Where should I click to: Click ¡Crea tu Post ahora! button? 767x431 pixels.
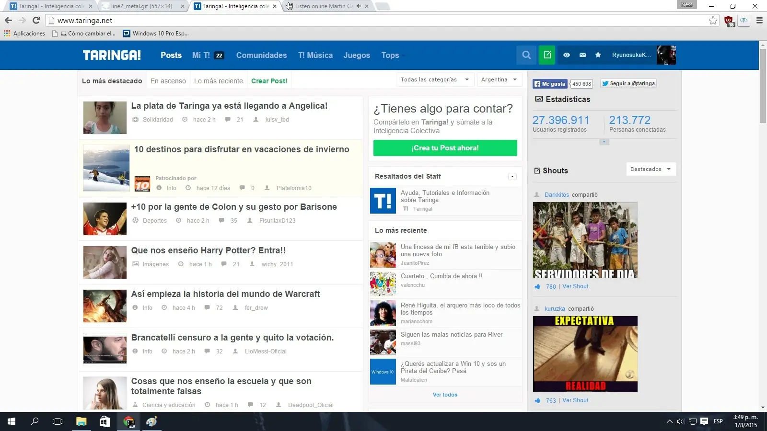point(445,148)
